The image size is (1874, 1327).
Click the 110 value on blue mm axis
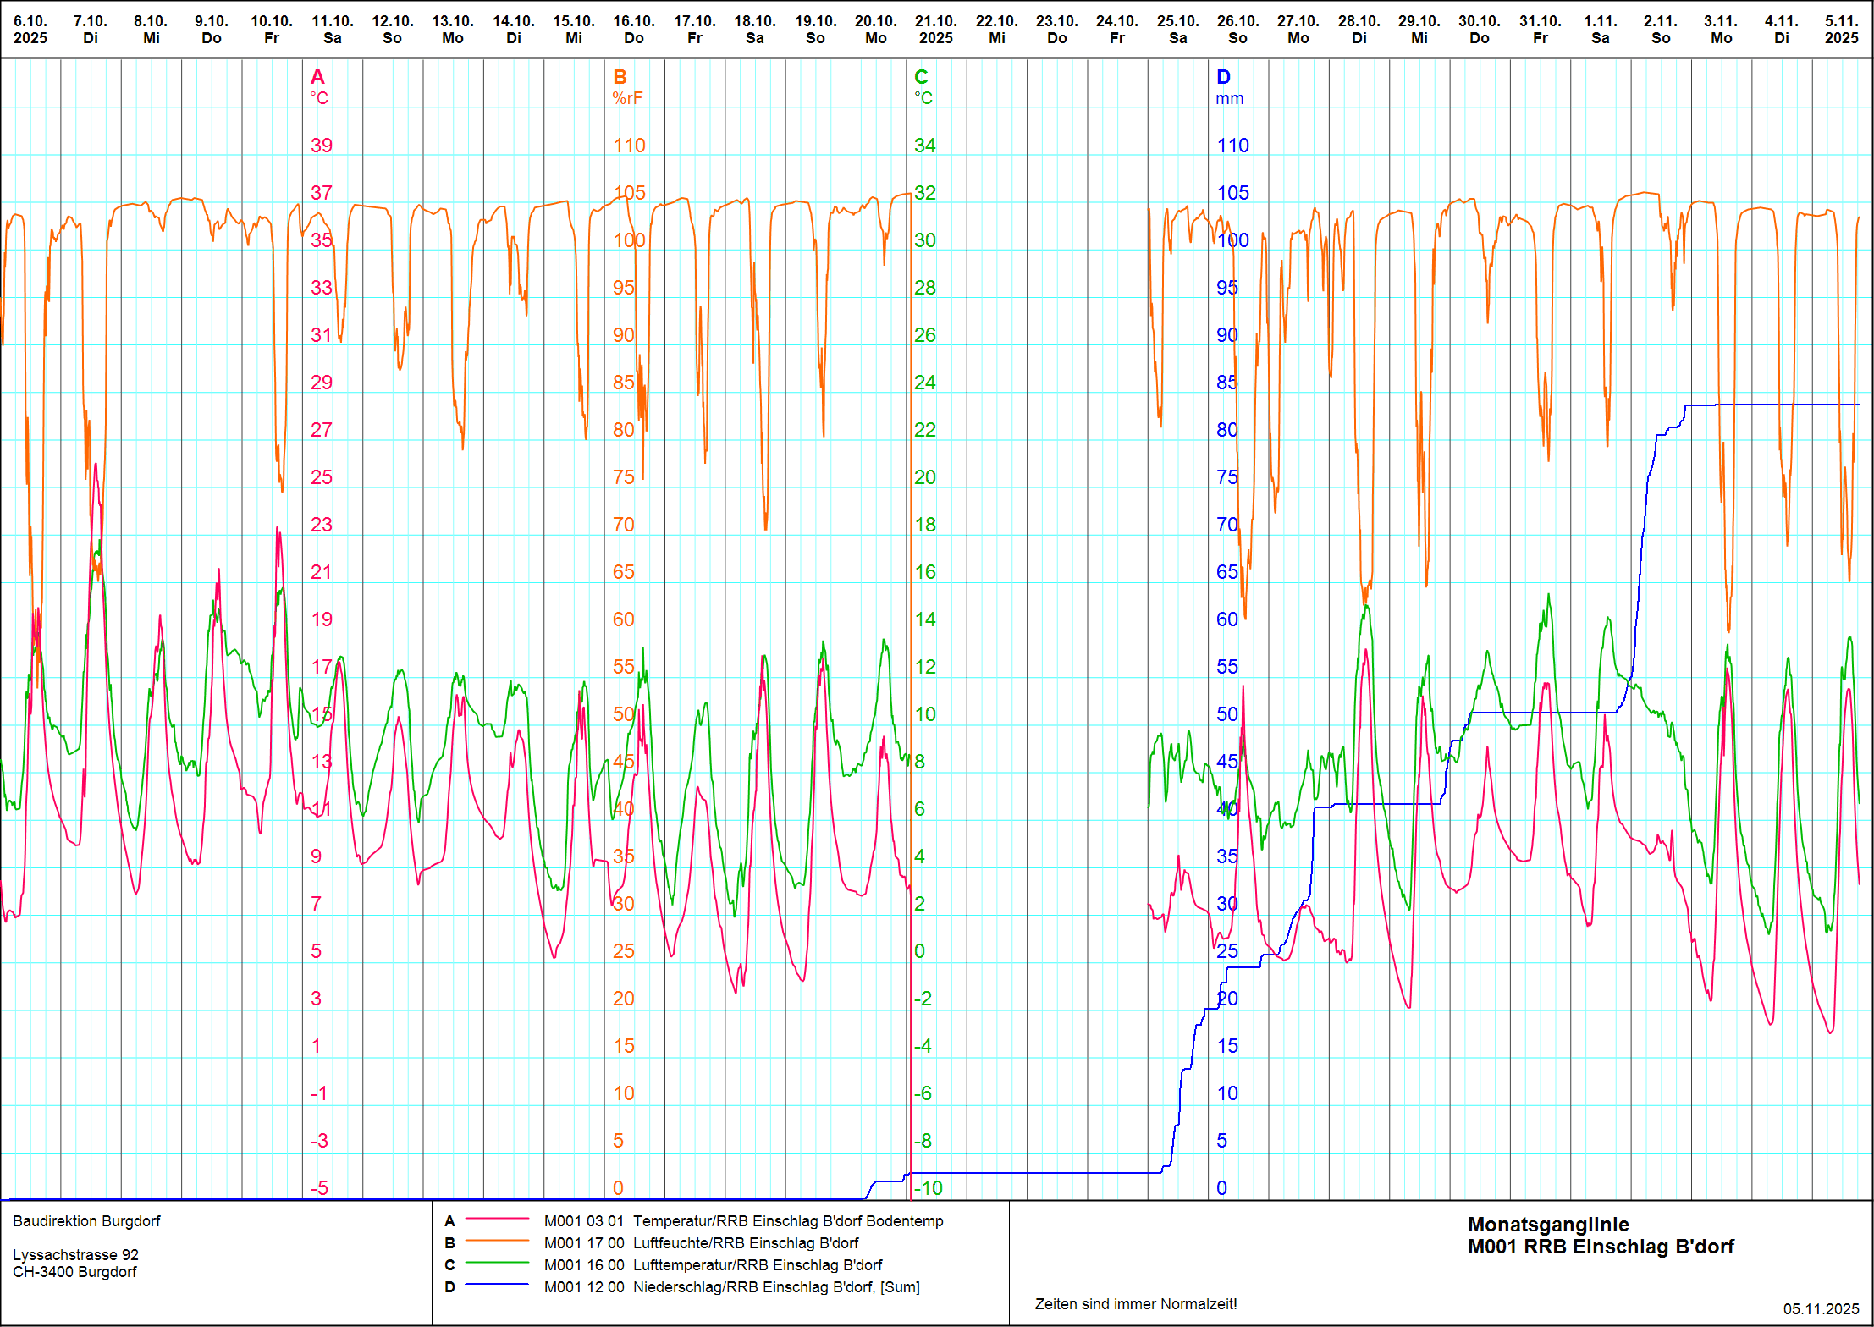coord(1232,146)
